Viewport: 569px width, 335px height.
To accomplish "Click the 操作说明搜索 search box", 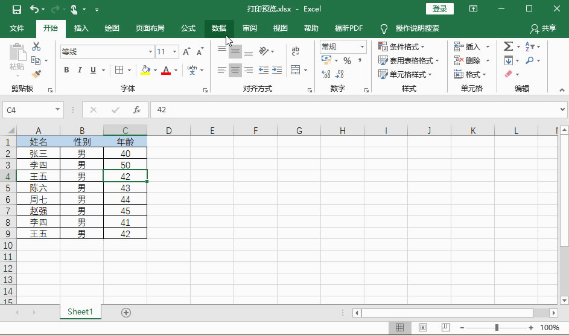I will point(417,28).
